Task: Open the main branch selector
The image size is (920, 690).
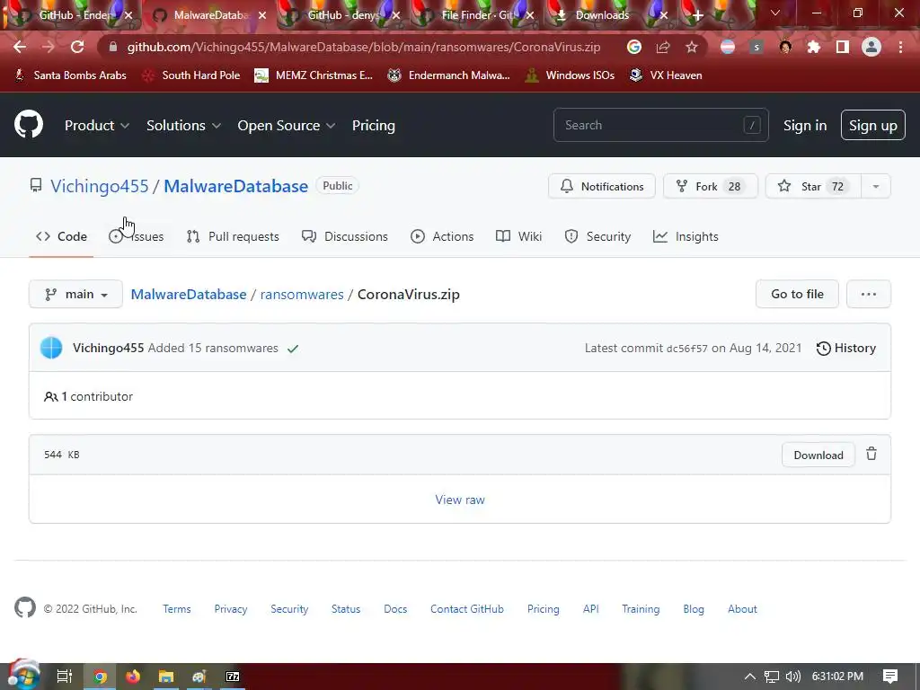Action: pyautogui.click(x=75, y=294)
